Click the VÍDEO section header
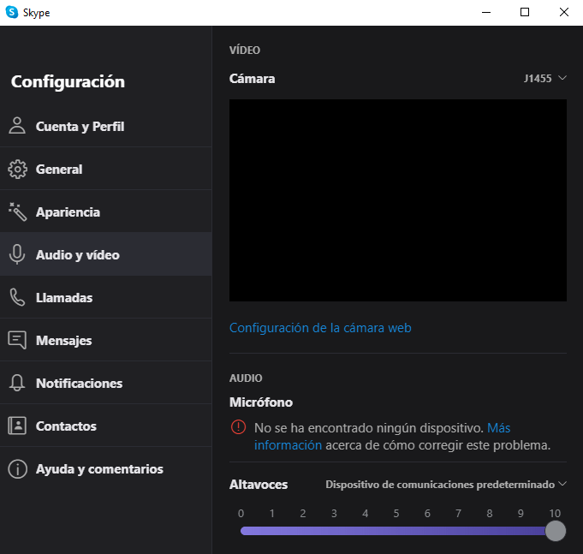Screen dimensions: 583x554 [x=245, y=51]
